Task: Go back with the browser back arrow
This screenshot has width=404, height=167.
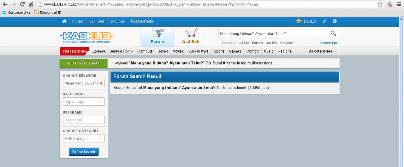Action: tap(5, 4)
